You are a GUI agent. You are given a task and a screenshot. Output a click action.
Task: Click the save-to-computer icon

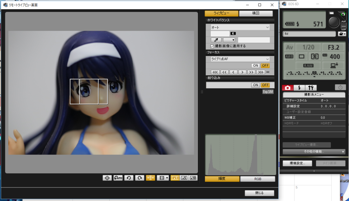pyautogui.click(x=334, y=65)
